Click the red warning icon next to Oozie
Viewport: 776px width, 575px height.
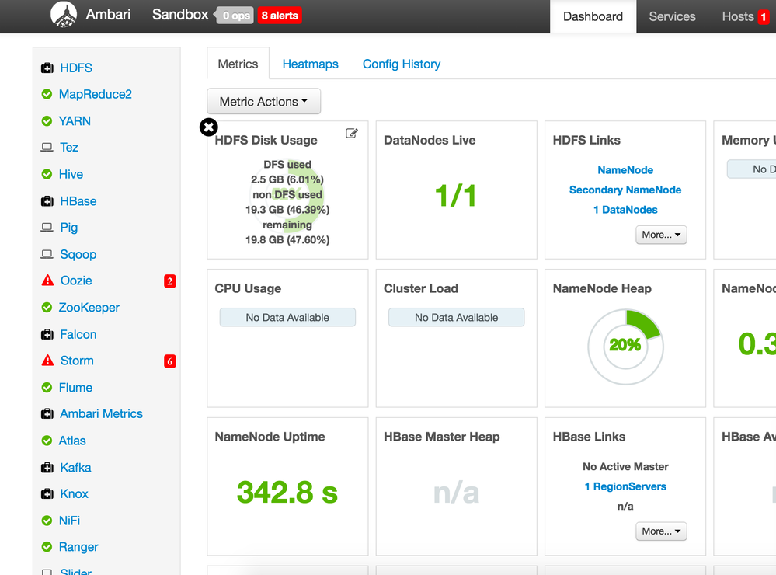click(47, 281)
